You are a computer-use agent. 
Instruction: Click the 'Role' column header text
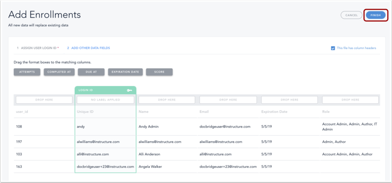tap(326, 112)
